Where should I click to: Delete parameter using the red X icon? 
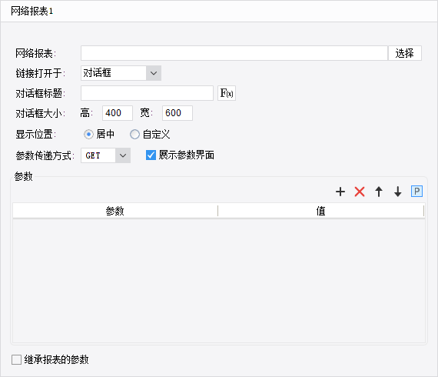tap(360, 192)
